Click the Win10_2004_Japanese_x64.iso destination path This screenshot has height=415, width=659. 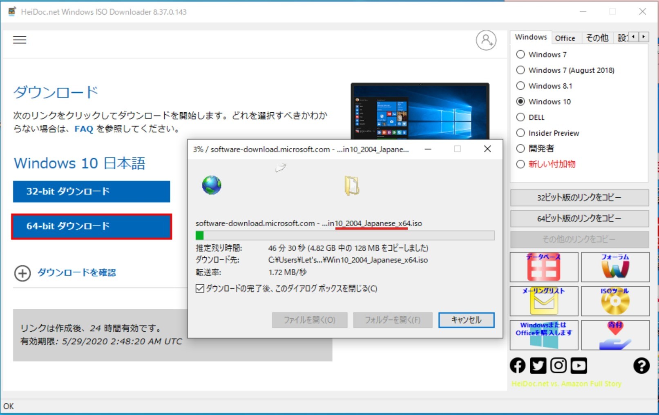click(348, 260)
